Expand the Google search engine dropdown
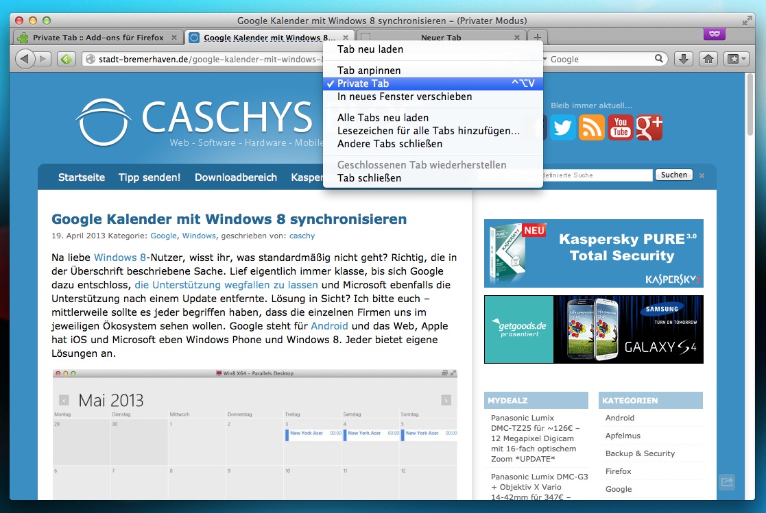The image size is (766, 513). [x=546, y=60]
